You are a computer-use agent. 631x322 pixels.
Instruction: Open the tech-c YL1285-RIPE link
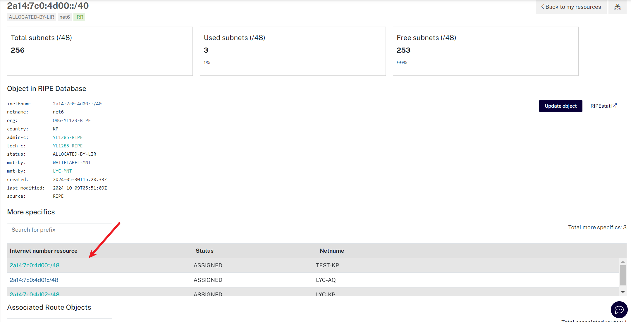pyautogui.click(x=68, y=146)
